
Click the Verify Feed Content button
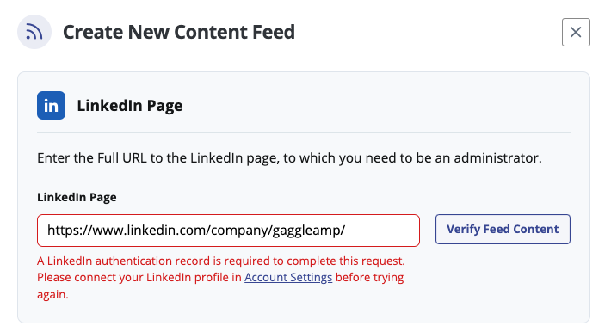[503, 229]
